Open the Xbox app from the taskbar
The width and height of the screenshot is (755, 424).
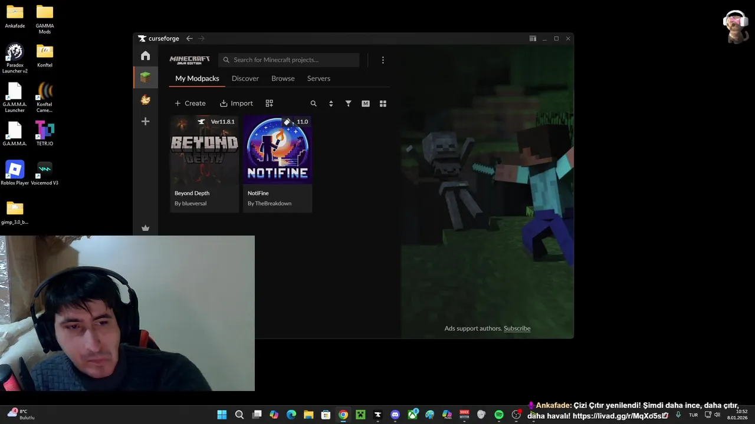413,415
